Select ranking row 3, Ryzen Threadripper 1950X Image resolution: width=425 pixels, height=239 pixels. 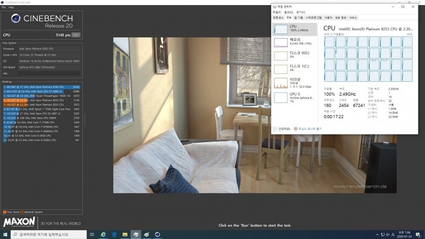pyautogui.click(x=41, y=96)
